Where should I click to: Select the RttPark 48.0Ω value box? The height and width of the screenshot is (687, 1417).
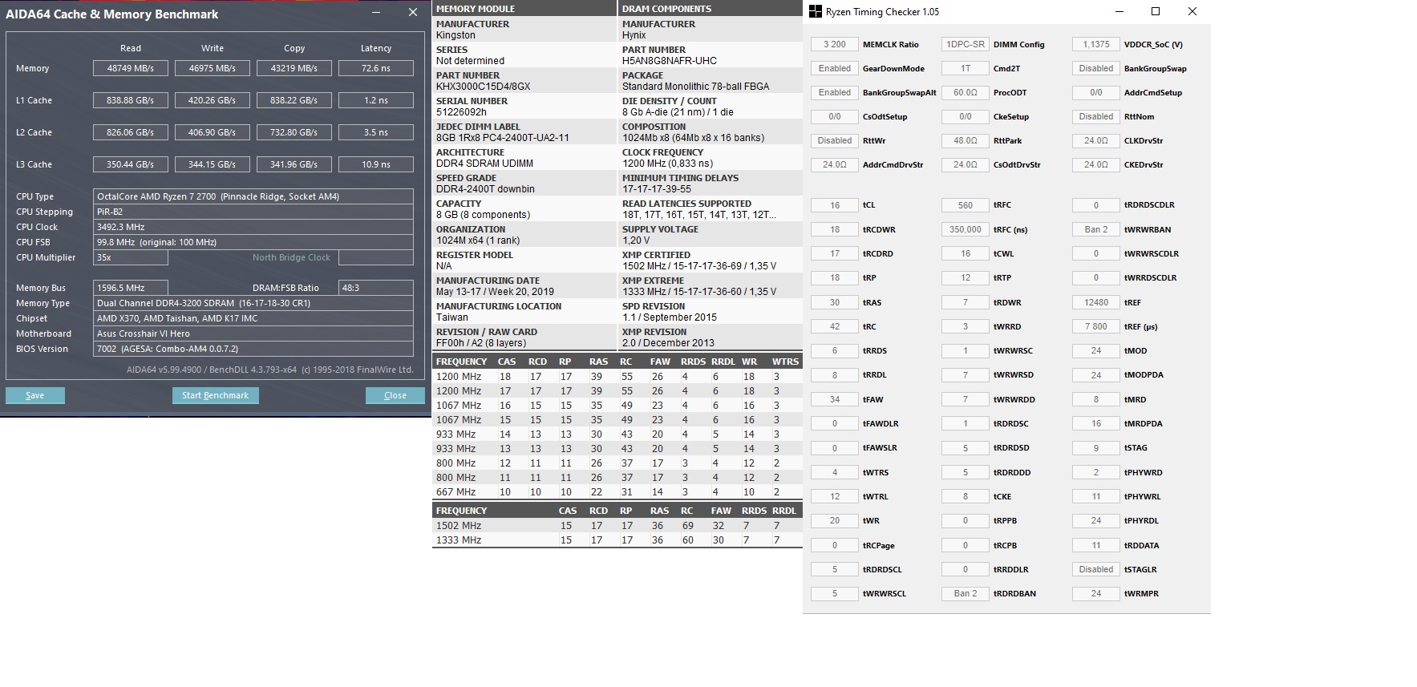[966, 140]
